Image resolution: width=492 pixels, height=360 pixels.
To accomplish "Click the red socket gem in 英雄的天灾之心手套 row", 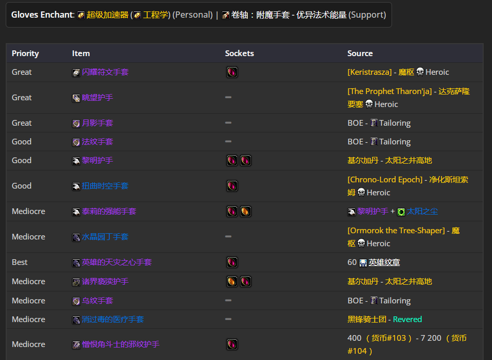I will 232,262.
